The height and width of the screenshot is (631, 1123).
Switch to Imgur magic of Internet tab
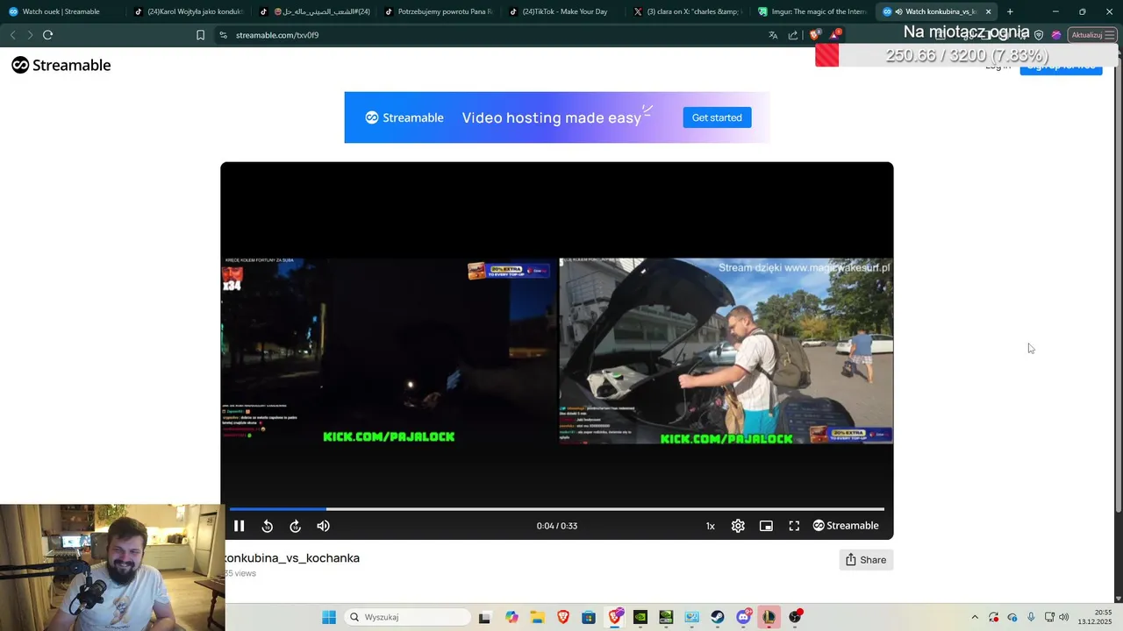[x=813, y=11]
